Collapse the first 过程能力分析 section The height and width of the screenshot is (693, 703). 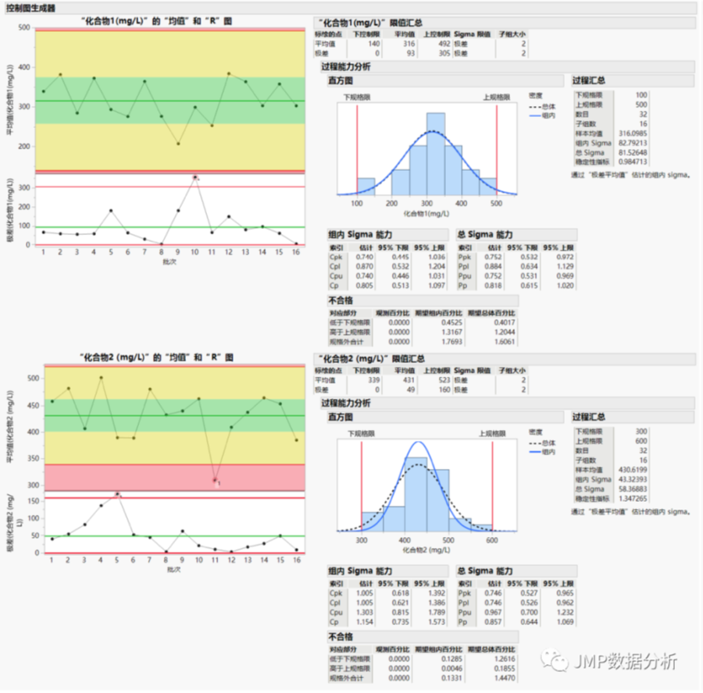coord(507,67)
